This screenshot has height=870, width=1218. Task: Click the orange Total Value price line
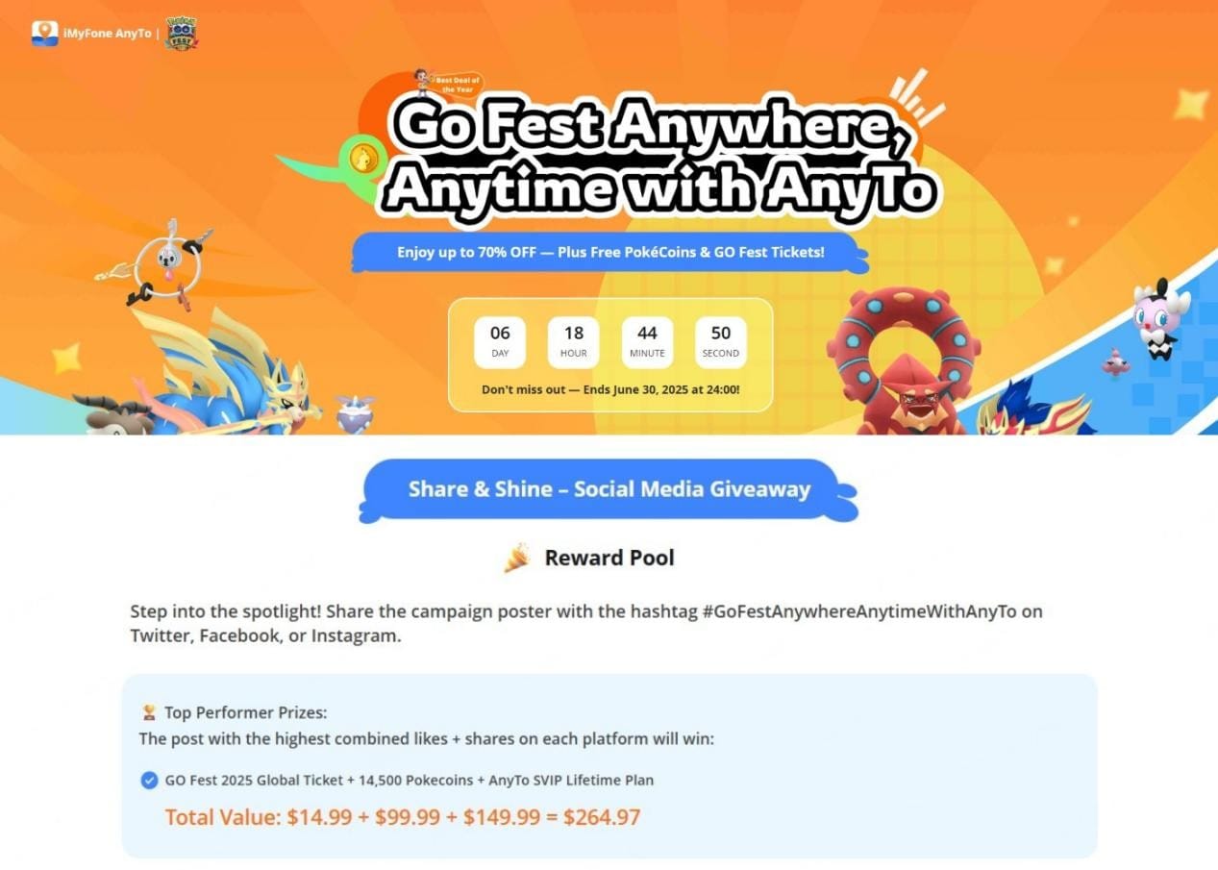(403, 817)
